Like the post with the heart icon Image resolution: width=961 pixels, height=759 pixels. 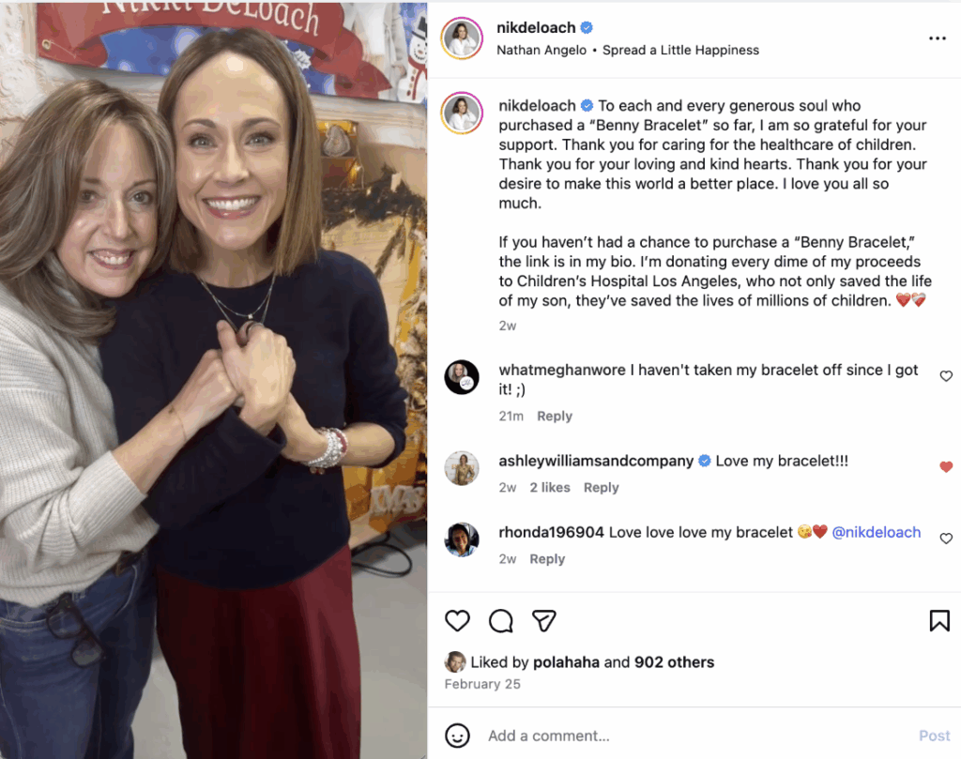(457, 621)
